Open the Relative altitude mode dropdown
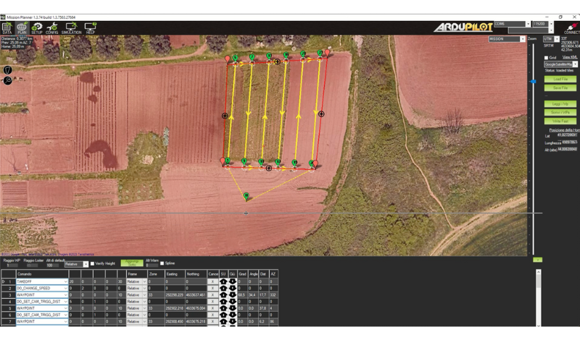 tap(86, 264)
